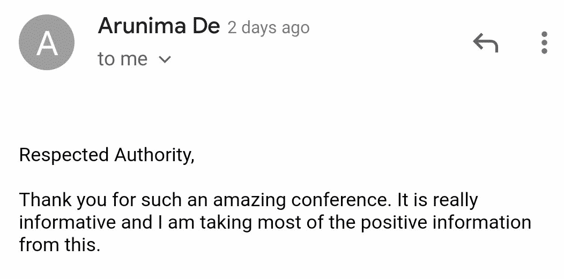Viewport: 564px width, 279px height.
Task: Click the word 'amazing' in the email
Action: pos(249,201)
